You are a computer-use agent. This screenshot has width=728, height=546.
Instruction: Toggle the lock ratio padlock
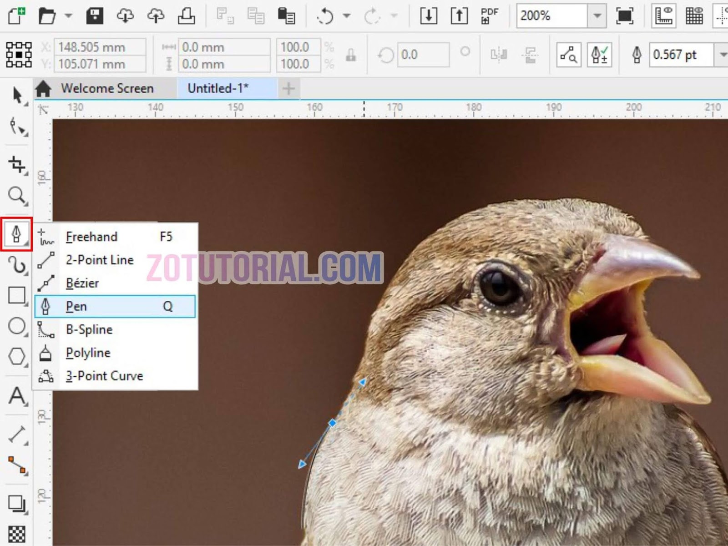point(350,55)
